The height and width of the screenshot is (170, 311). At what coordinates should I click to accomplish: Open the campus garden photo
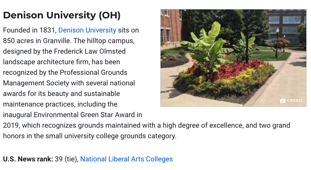(233, 58)
